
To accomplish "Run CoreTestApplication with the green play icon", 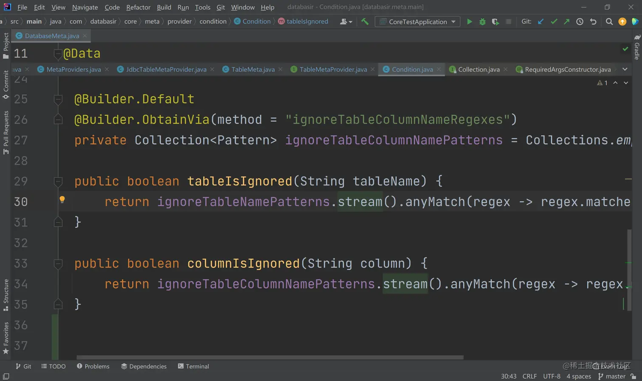I will 469,22.
